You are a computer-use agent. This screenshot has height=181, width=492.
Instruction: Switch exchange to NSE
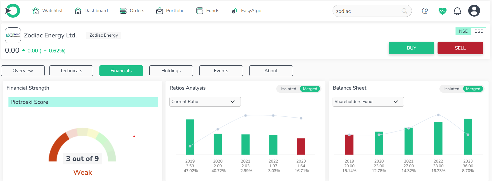coord(463,31)
